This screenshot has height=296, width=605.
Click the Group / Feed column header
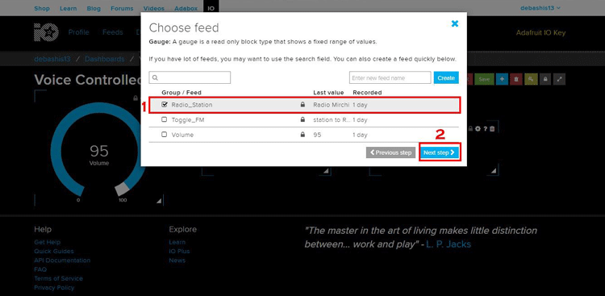(x=181, y=92)
